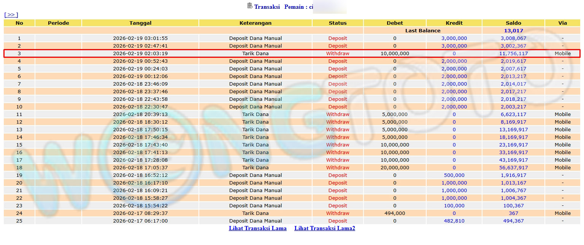Click the Debet column header

point(395,23)
